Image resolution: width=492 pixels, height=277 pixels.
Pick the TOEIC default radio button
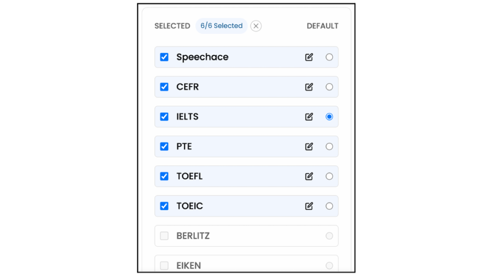point(329,206)
